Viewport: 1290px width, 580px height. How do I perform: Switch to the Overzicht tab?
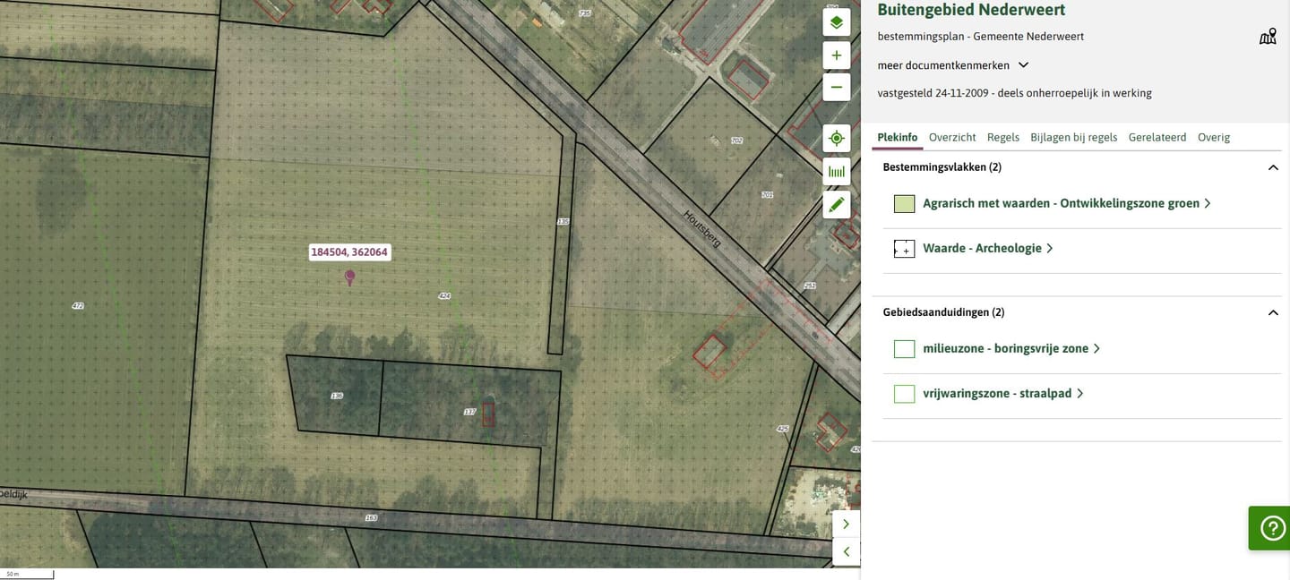pyautogui.click(x=951, y=137)
